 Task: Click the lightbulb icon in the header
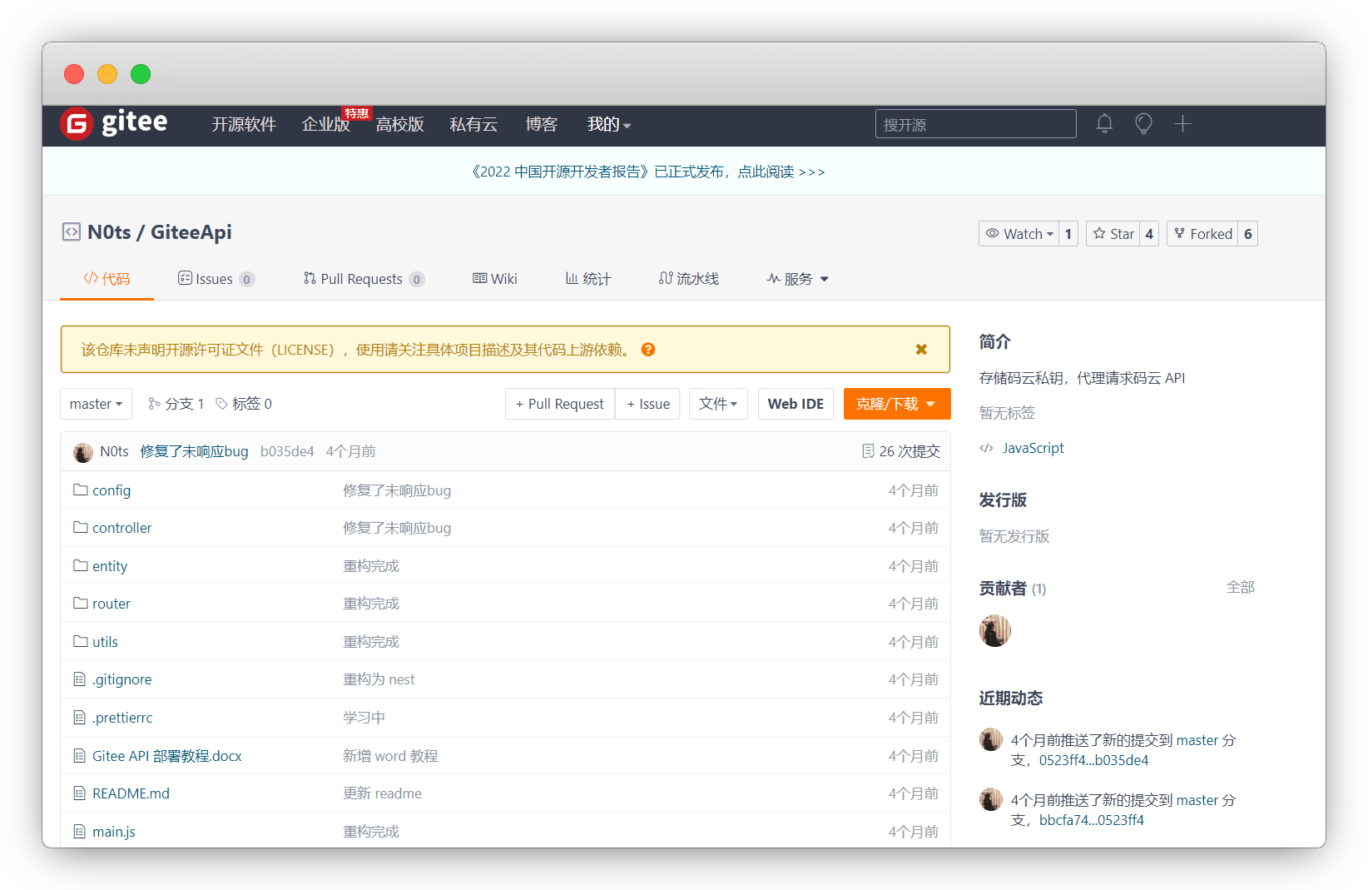click(1143, 124)
